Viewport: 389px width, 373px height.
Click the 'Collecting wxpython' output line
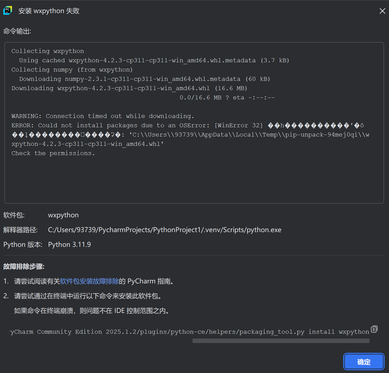[x=48, y=51]
